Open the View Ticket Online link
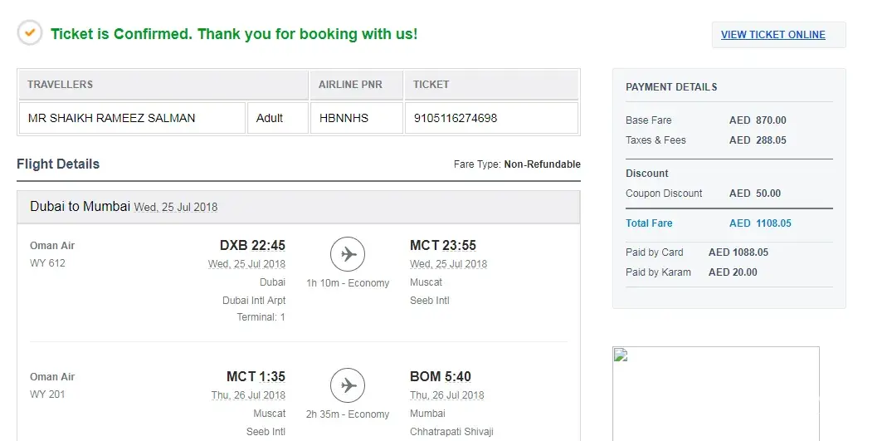892x441 pixels. pos(773,35)
